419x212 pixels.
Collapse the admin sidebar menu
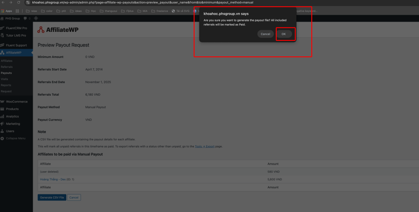tap(15, 138)
